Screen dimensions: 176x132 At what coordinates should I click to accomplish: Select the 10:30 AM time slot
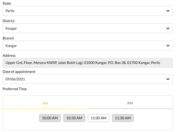tap(74, 118)
